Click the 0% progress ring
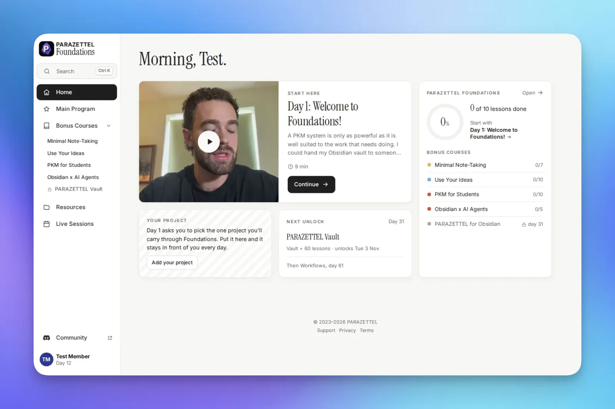The height and width of the screenshot is (409, 615). [x=445, y=122]
